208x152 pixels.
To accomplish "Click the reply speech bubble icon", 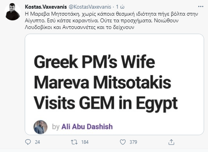I will point(28,142).
